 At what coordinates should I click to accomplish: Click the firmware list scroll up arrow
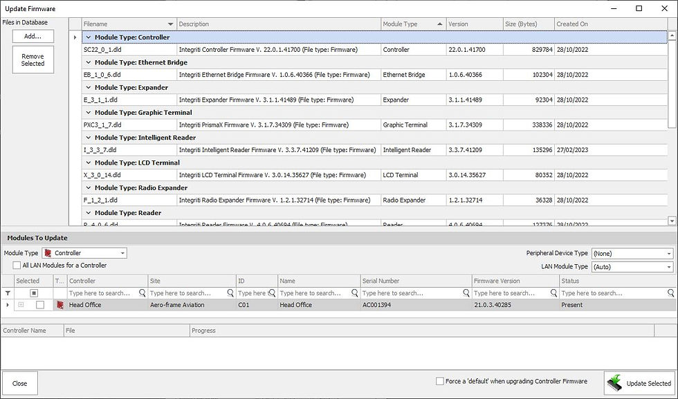pos(672,35)
